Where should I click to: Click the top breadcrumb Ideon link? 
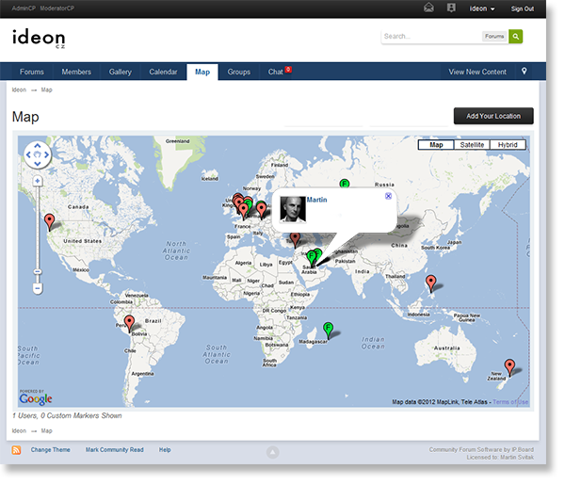(19, 89)
